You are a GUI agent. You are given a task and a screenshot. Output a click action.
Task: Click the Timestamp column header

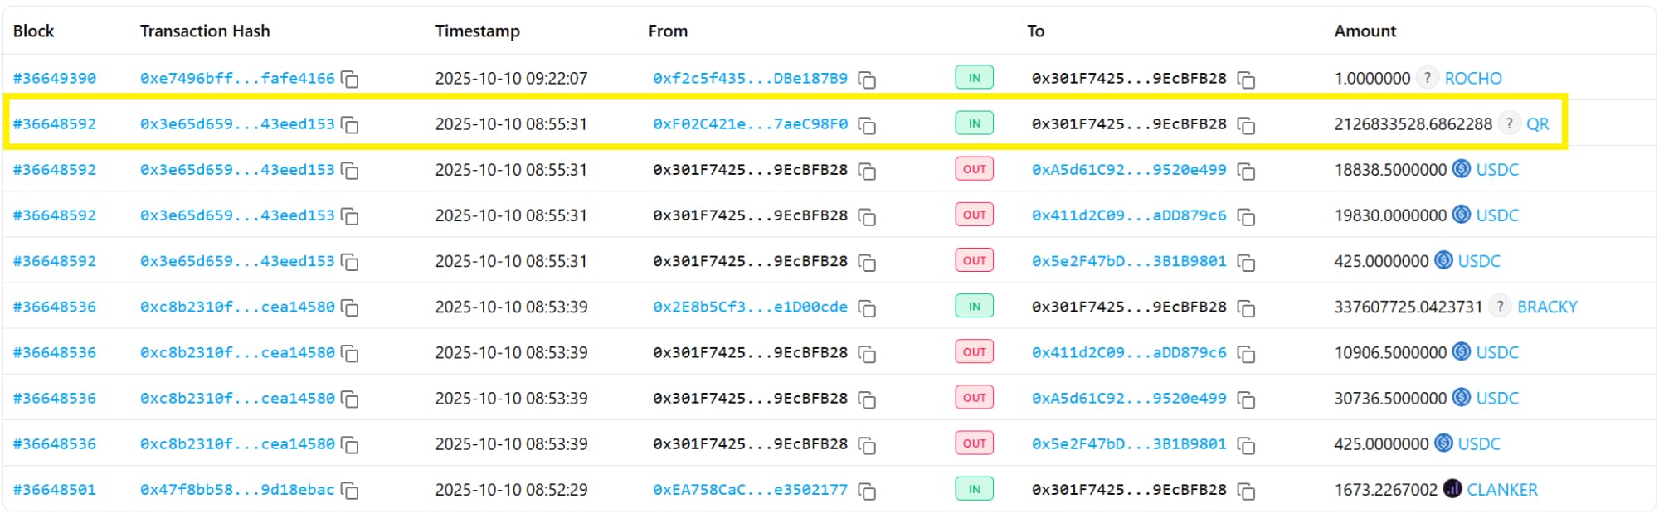477,31
